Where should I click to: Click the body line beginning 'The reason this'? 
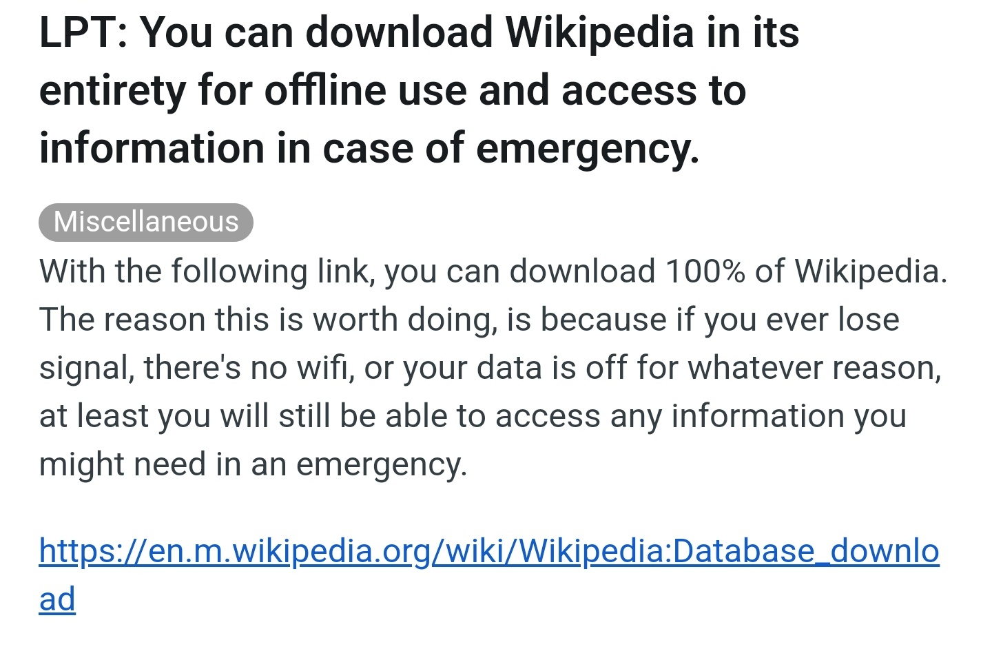click(469, 320)
